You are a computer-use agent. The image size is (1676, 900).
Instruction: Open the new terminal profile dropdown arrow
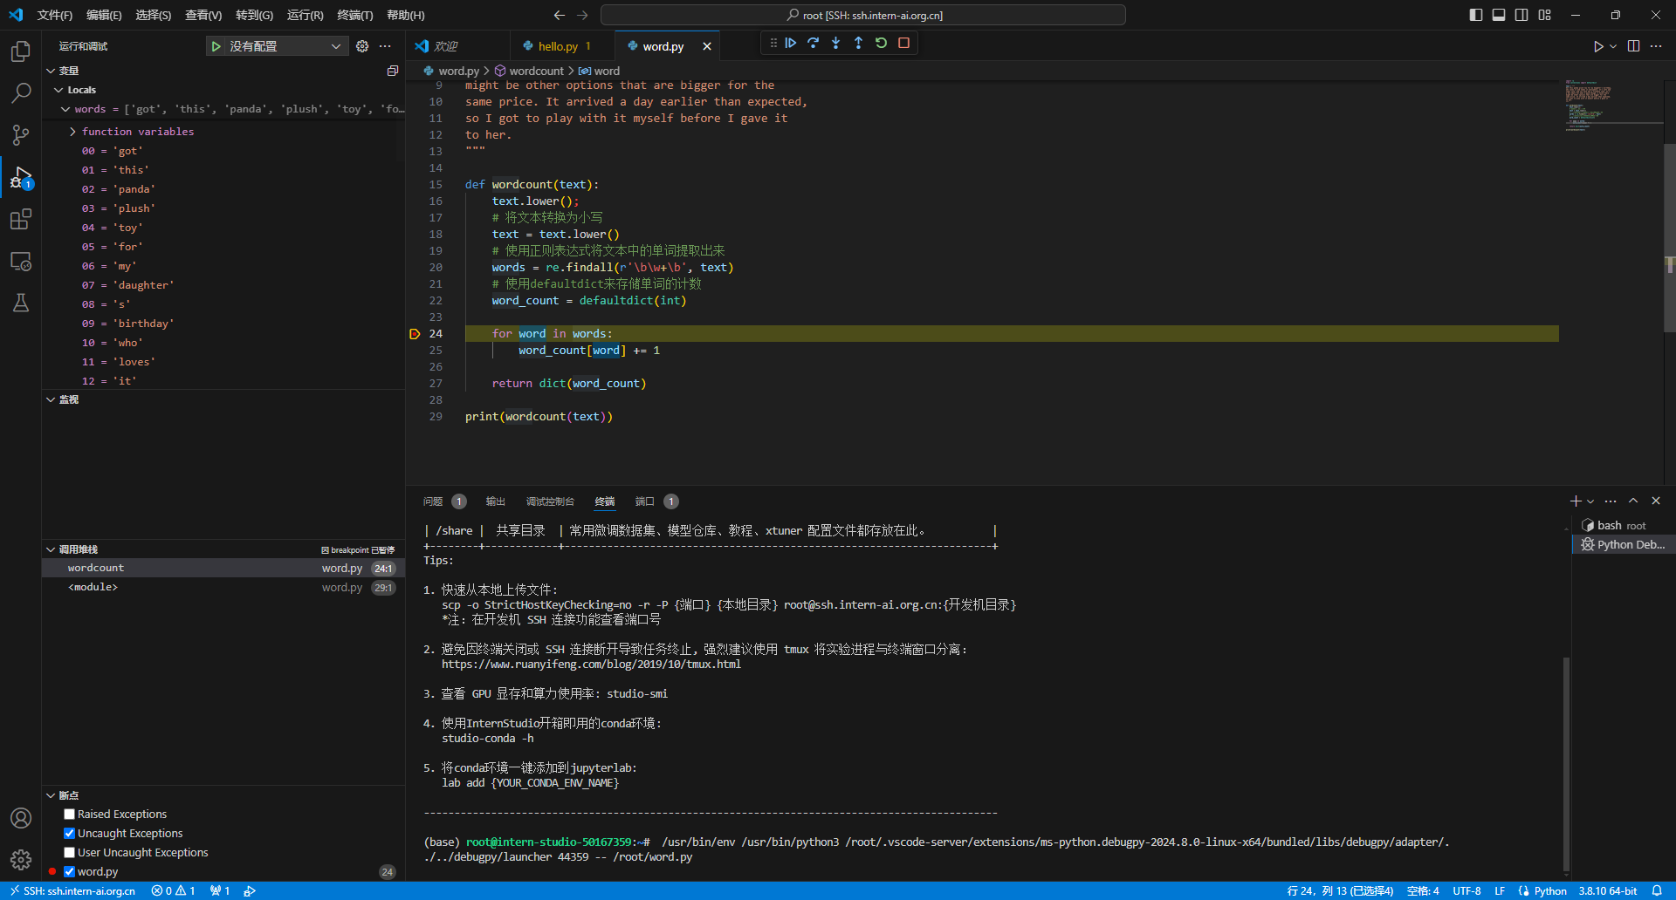point(1590,501)
